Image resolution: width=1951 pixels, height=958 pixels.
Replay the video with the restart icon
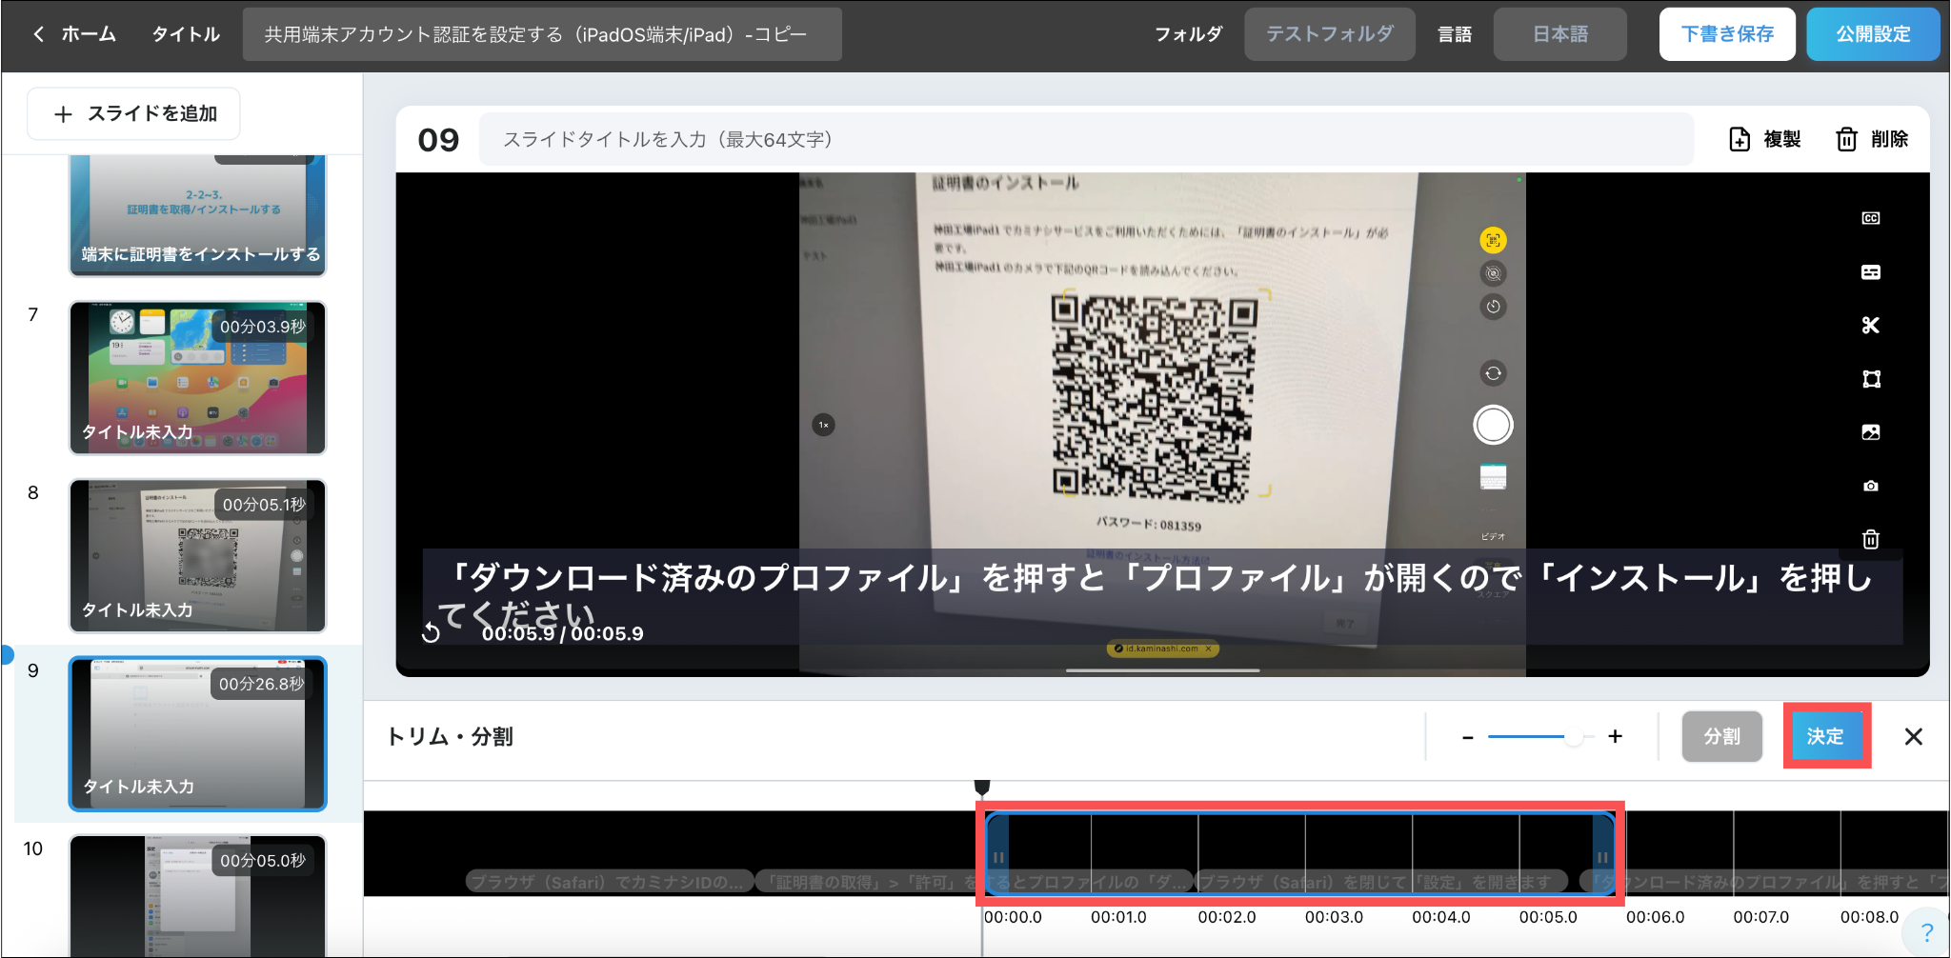point(432,633)
